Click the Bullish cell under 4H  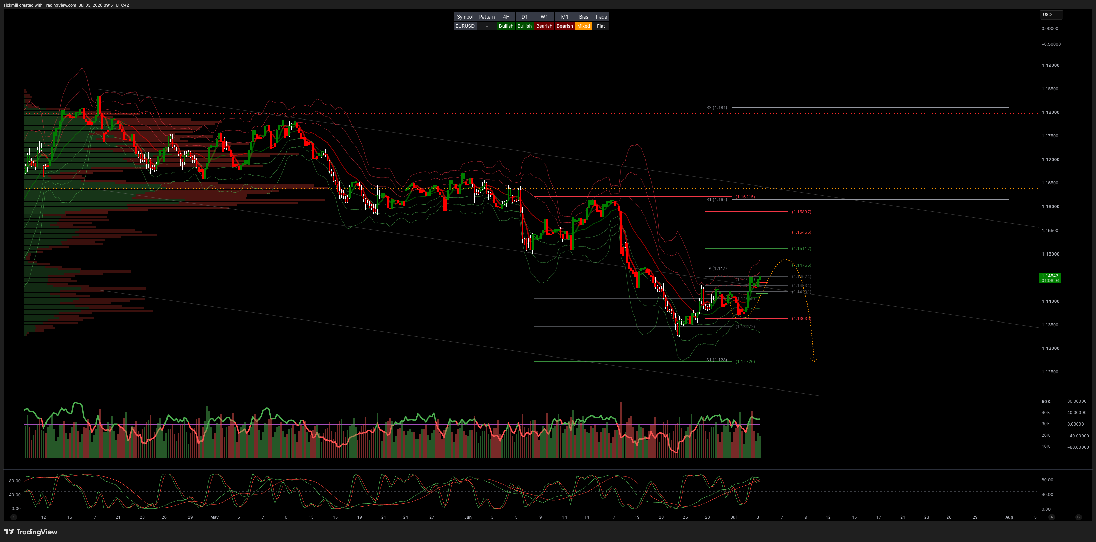pos(506,26)
